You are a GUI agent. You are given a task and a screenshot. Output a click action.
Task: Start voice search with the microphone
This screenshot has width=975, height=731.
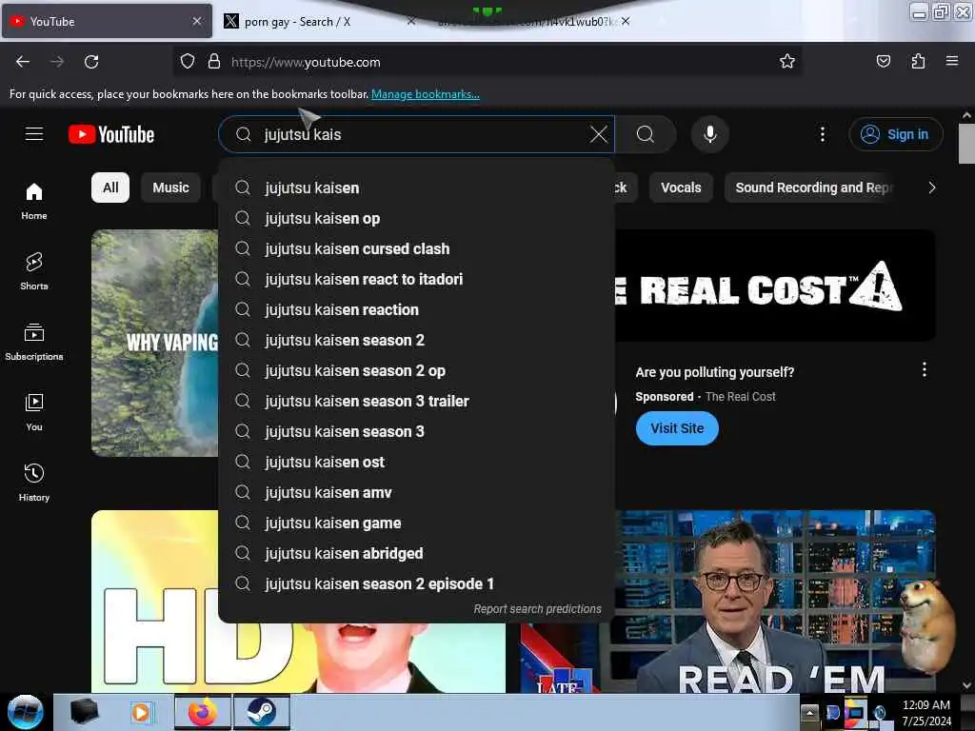click(x=710, y=134)
